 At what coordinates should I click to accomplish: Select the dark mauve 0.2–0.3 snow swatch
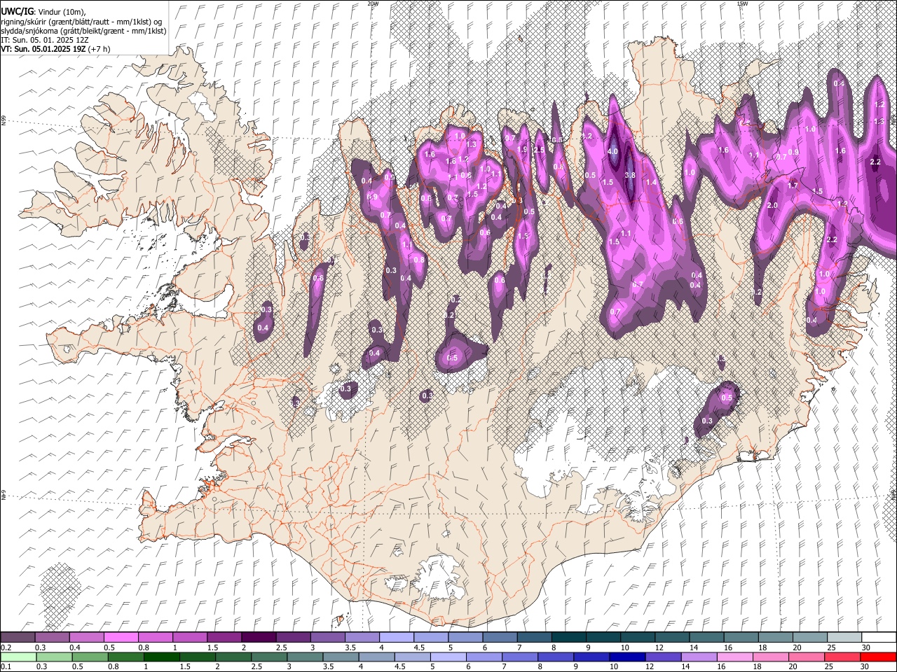pos(18,637)
